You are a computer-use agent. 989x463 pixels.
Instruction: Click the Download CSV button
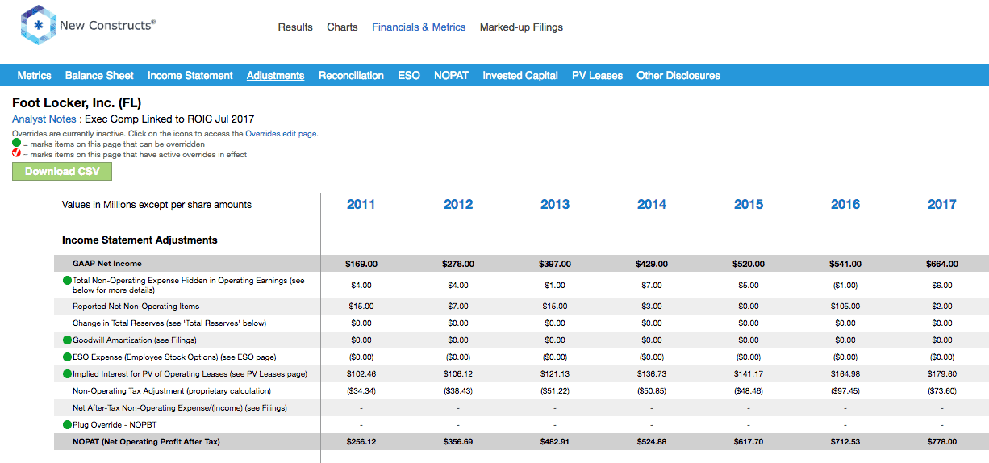[62, 172]
